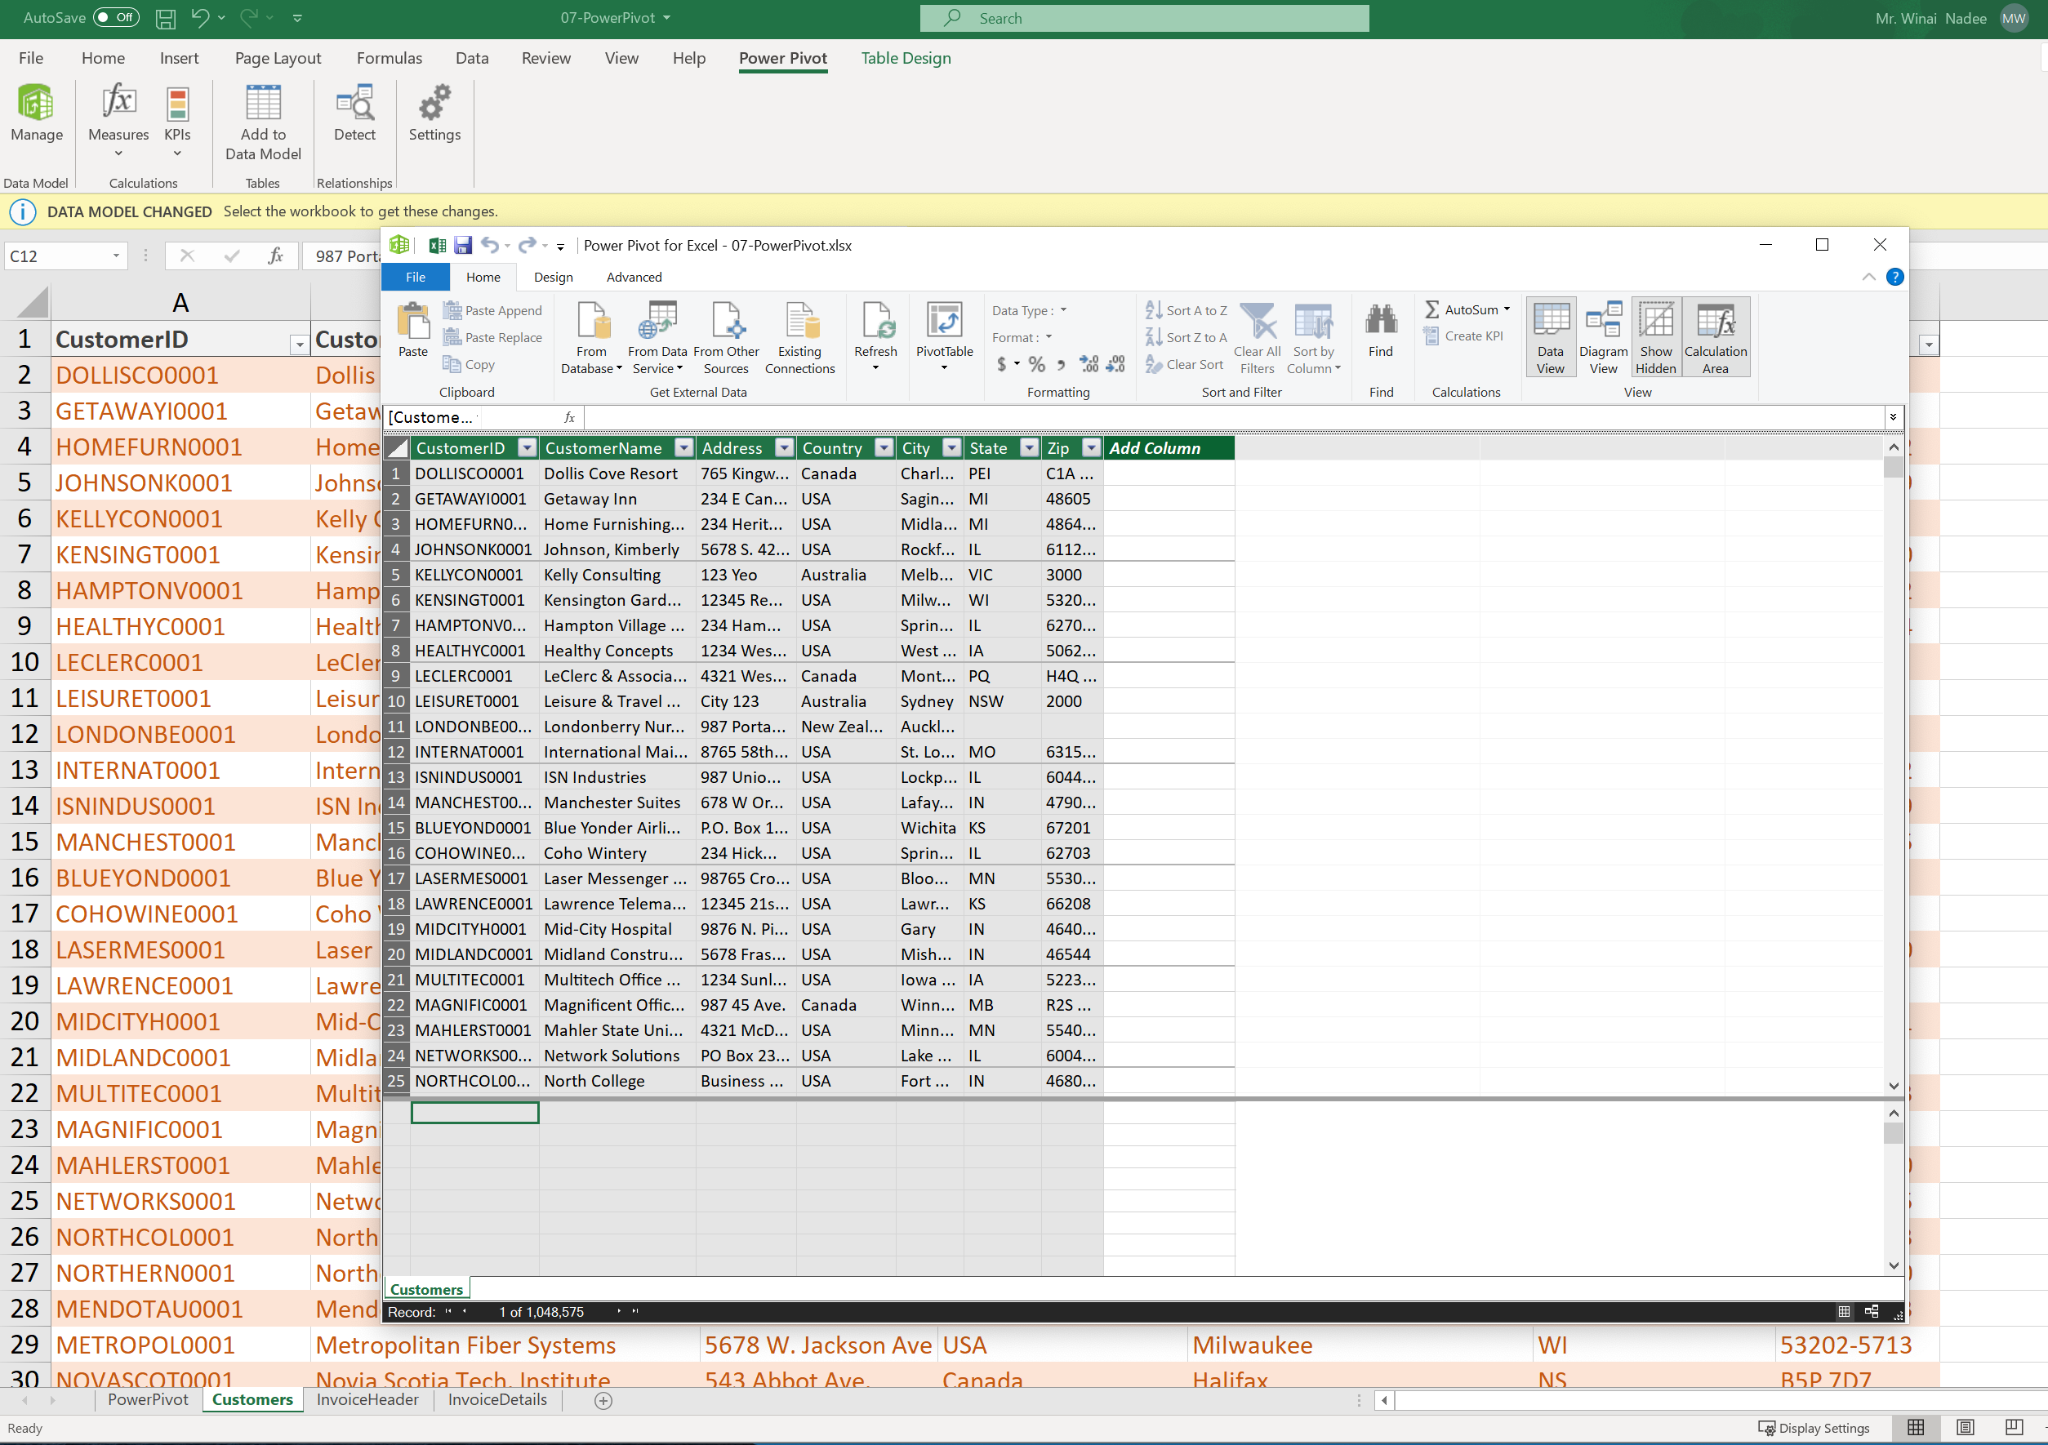Apply percent format icon
The image size is (2048, 1445).
[1036, 364]
